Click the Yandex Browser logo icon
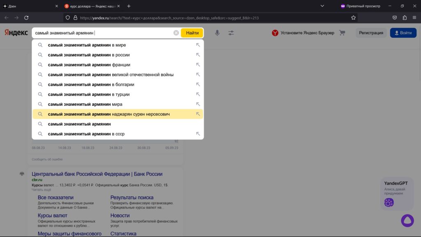421x237 pixels. click(275, 33)
